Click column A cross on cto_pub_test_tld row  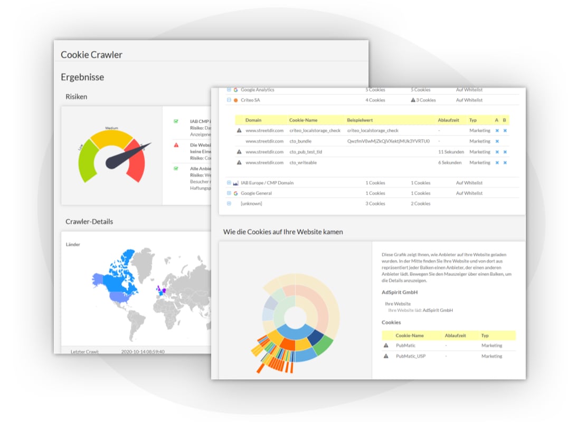497,152
